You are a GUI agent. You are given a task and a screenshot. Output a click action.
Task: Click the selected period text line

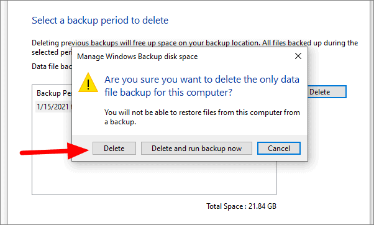(x=52, y=52)
